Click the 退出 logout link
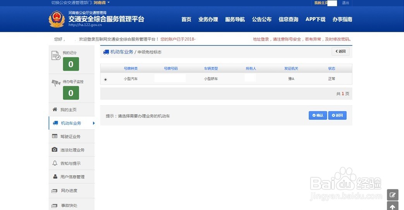This screenshot has width=404, height=210. tap(345, 3)
